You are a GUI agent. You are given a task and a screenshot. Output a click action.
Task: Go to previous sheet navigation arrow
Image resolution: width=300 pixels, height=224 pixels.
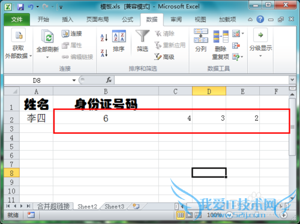coord(15,206)
